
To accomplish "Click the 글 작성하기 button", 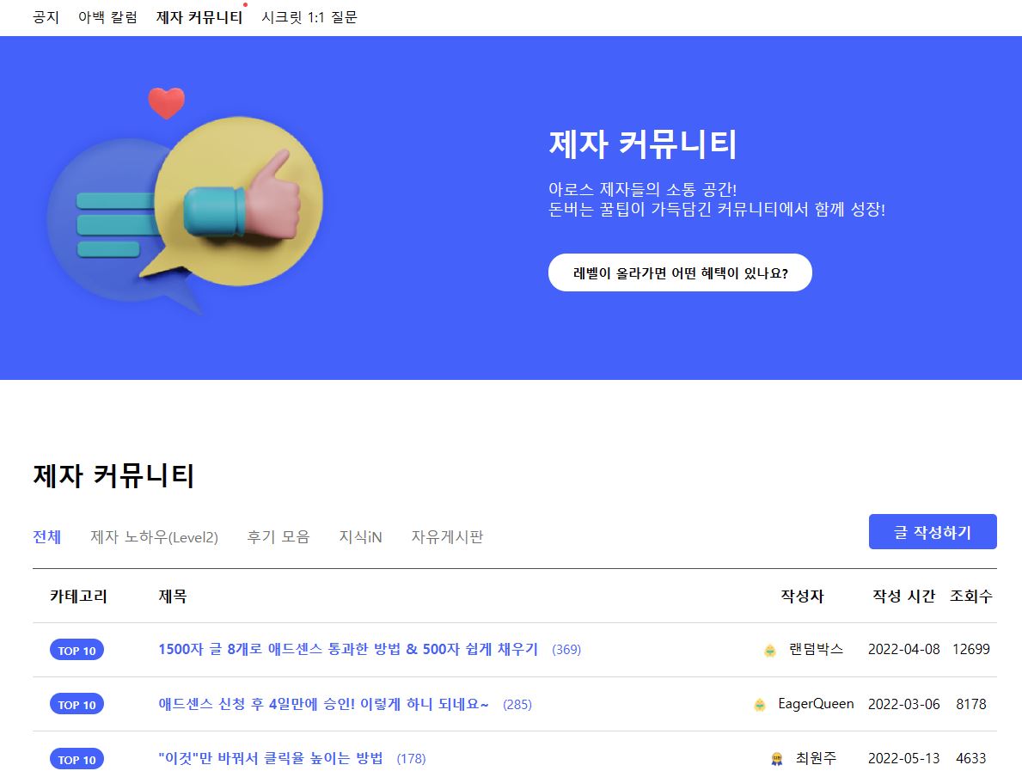I will [x=932, y=531].
